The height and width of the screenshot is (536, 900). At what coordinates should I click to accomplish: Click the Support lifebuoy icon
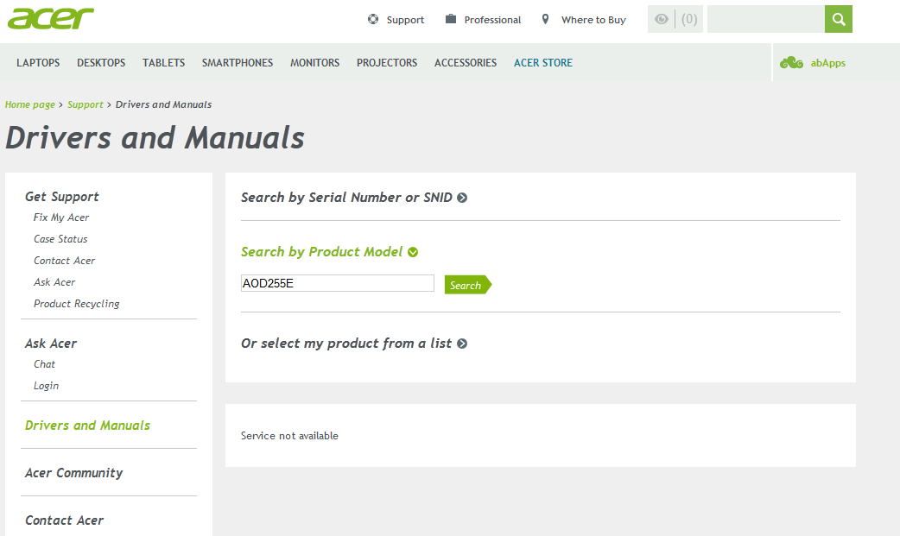point(373,19)
